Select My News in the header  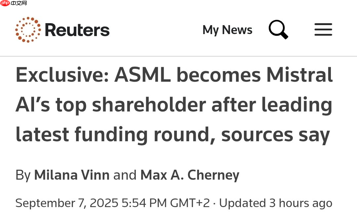[227, 30]
